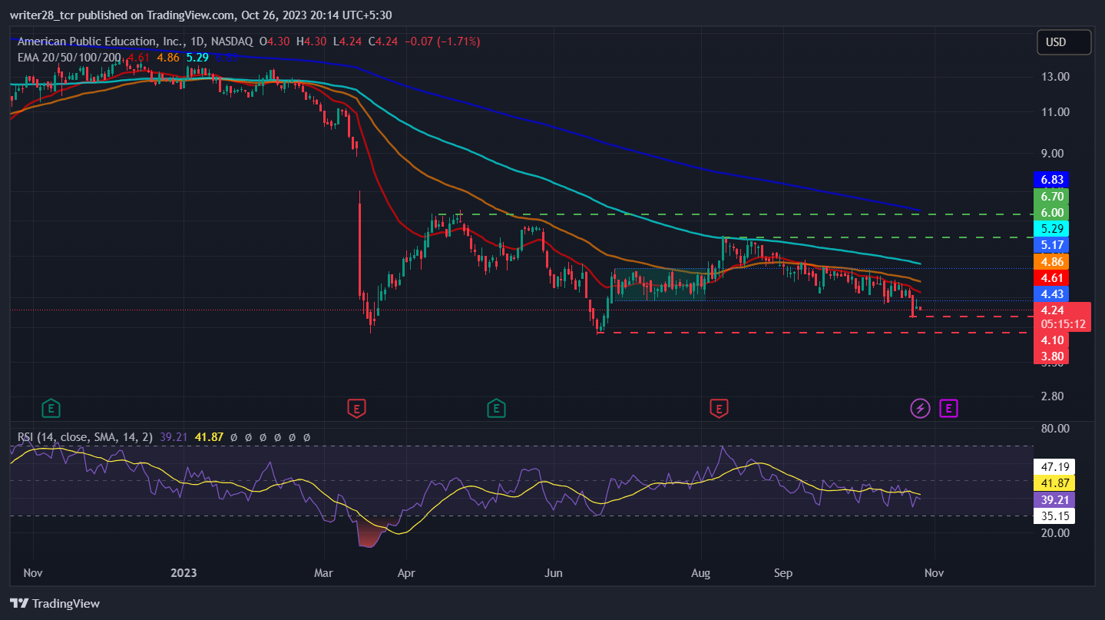Click the yellow 41.87 RSI average label
1105x620 pixels.
[x=1055, y=482]
